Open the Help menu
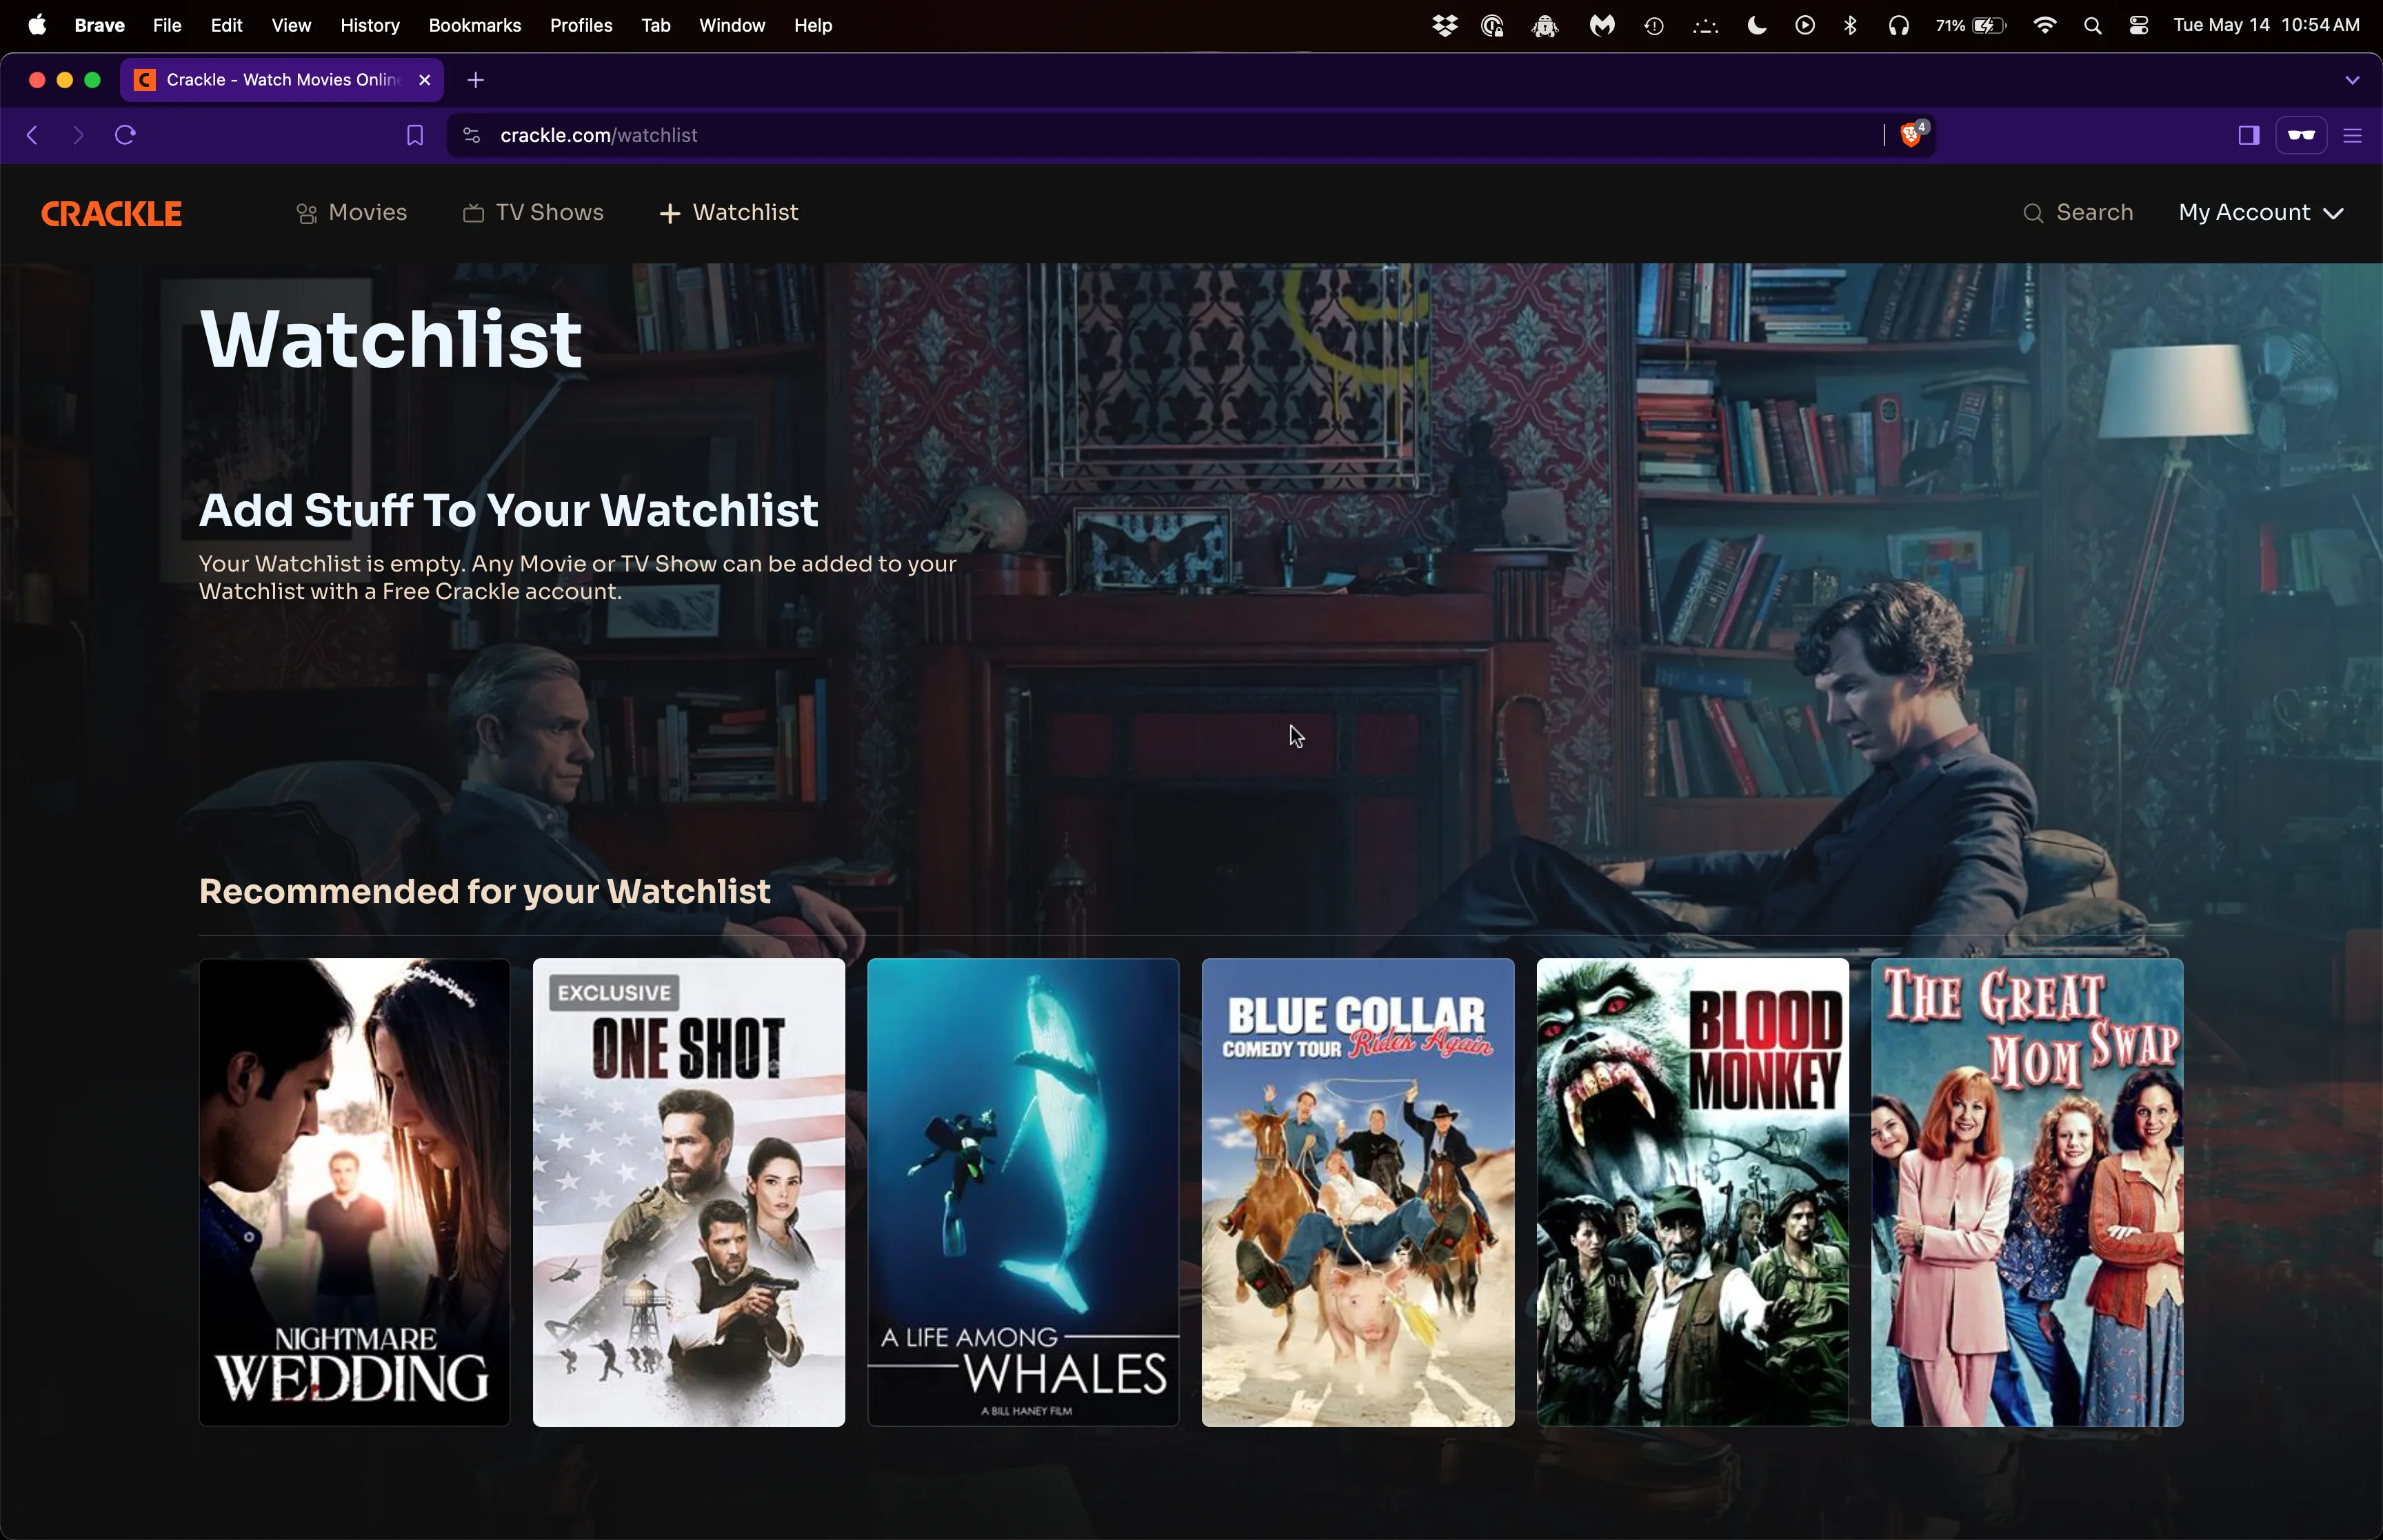Viewport: 2383px width, 1540px height. point(813,25)
